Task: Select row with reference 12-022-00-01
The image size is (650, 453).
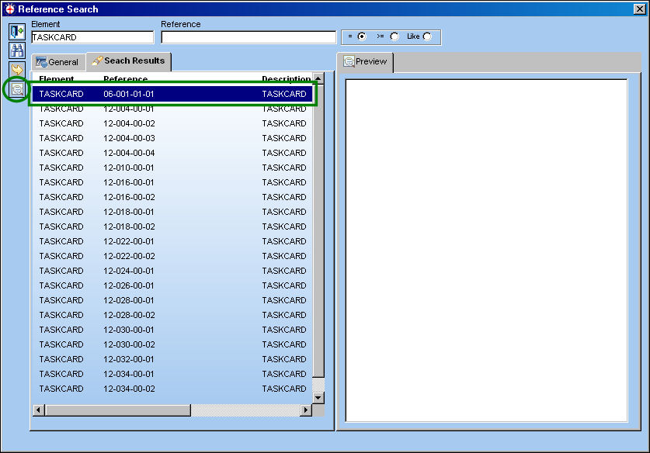Action: (x=172, y=241)
